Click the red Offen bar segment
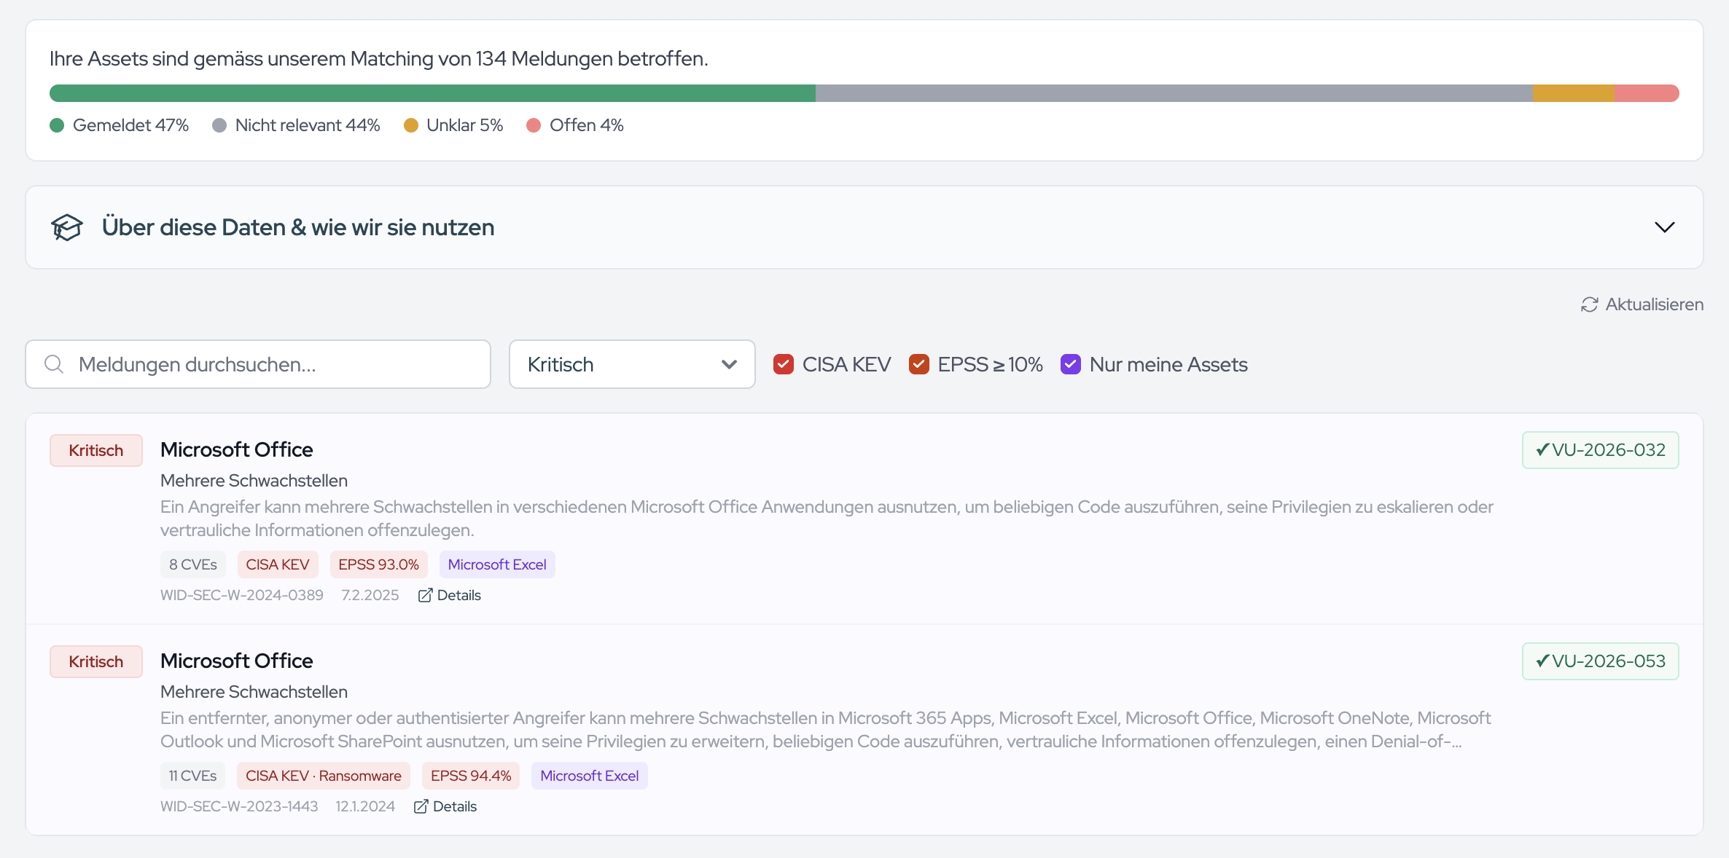This screenshot has height=858, width=1729. [x=1647, y=93]
